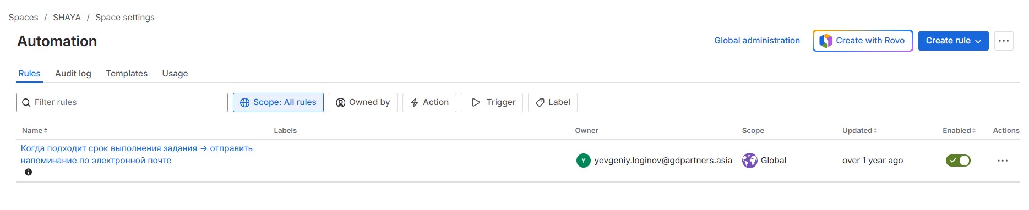Open the more options menu beside Create rule

[1004, 41]
